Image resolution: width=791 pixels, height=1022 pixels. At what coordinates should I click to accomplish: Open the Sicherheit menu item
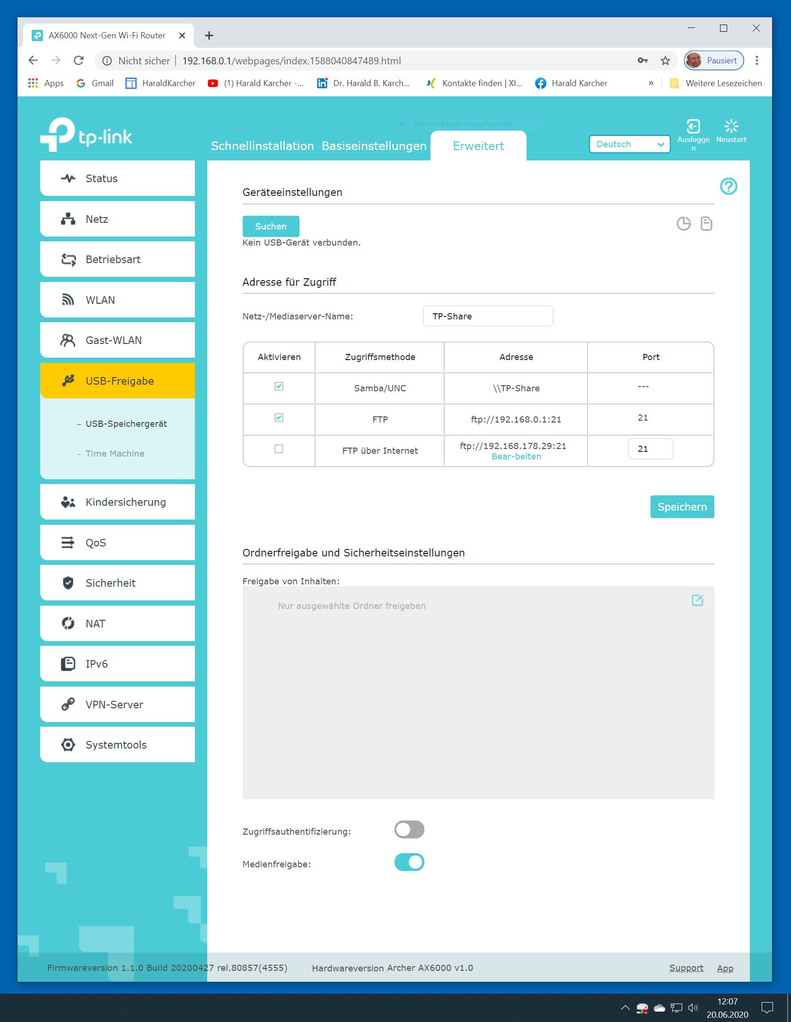pos(118,583)
